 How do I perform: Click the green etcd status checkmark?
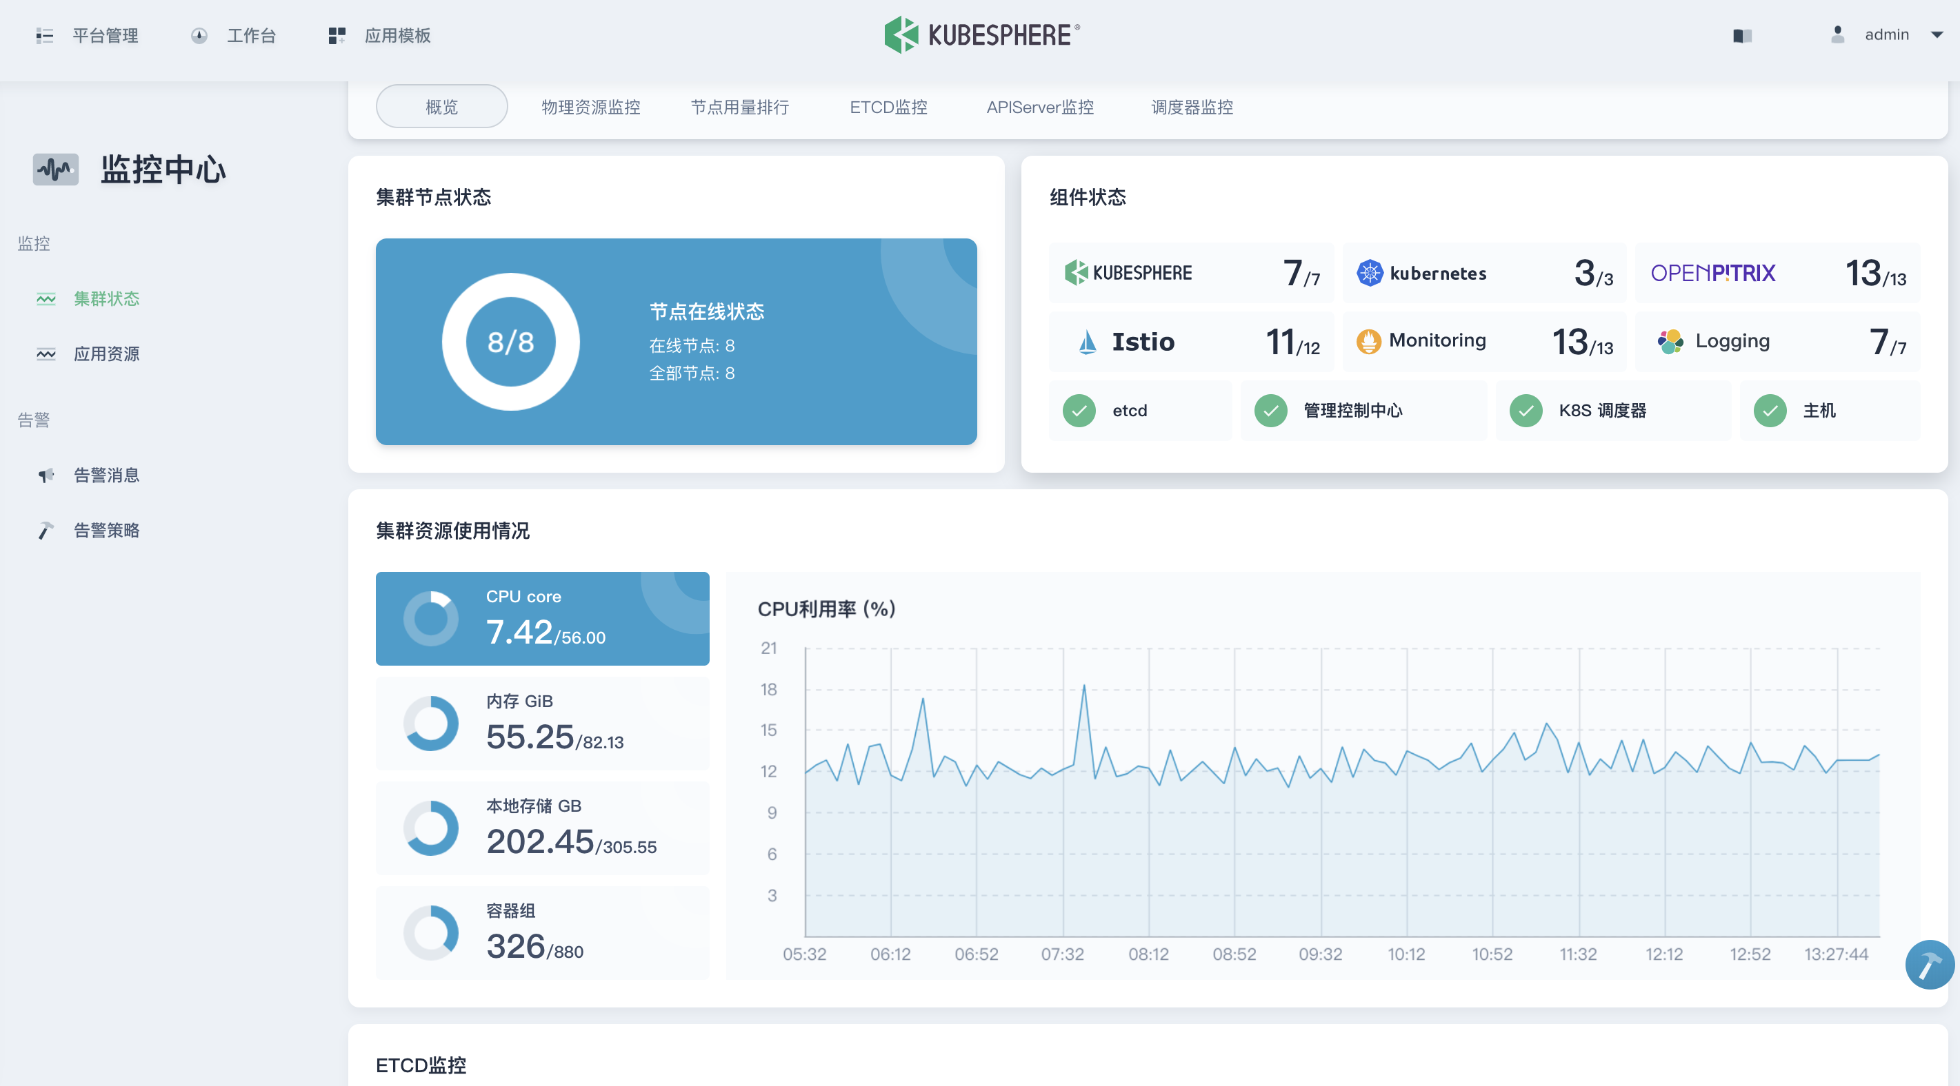(x=1079, y=411)
